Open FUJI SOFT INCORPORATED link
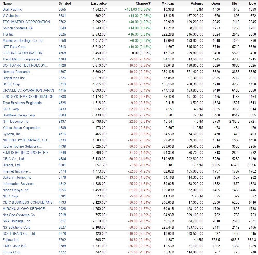258x255 pixels. pyautogui.click(x=25, y=153)
